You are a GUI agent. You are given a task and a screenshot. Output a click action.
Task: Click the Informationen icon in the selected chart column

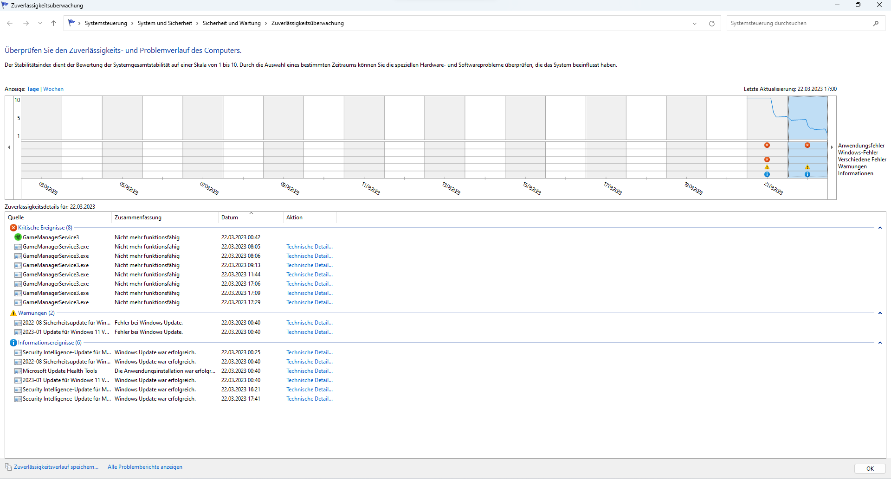[x=807, y=174]
